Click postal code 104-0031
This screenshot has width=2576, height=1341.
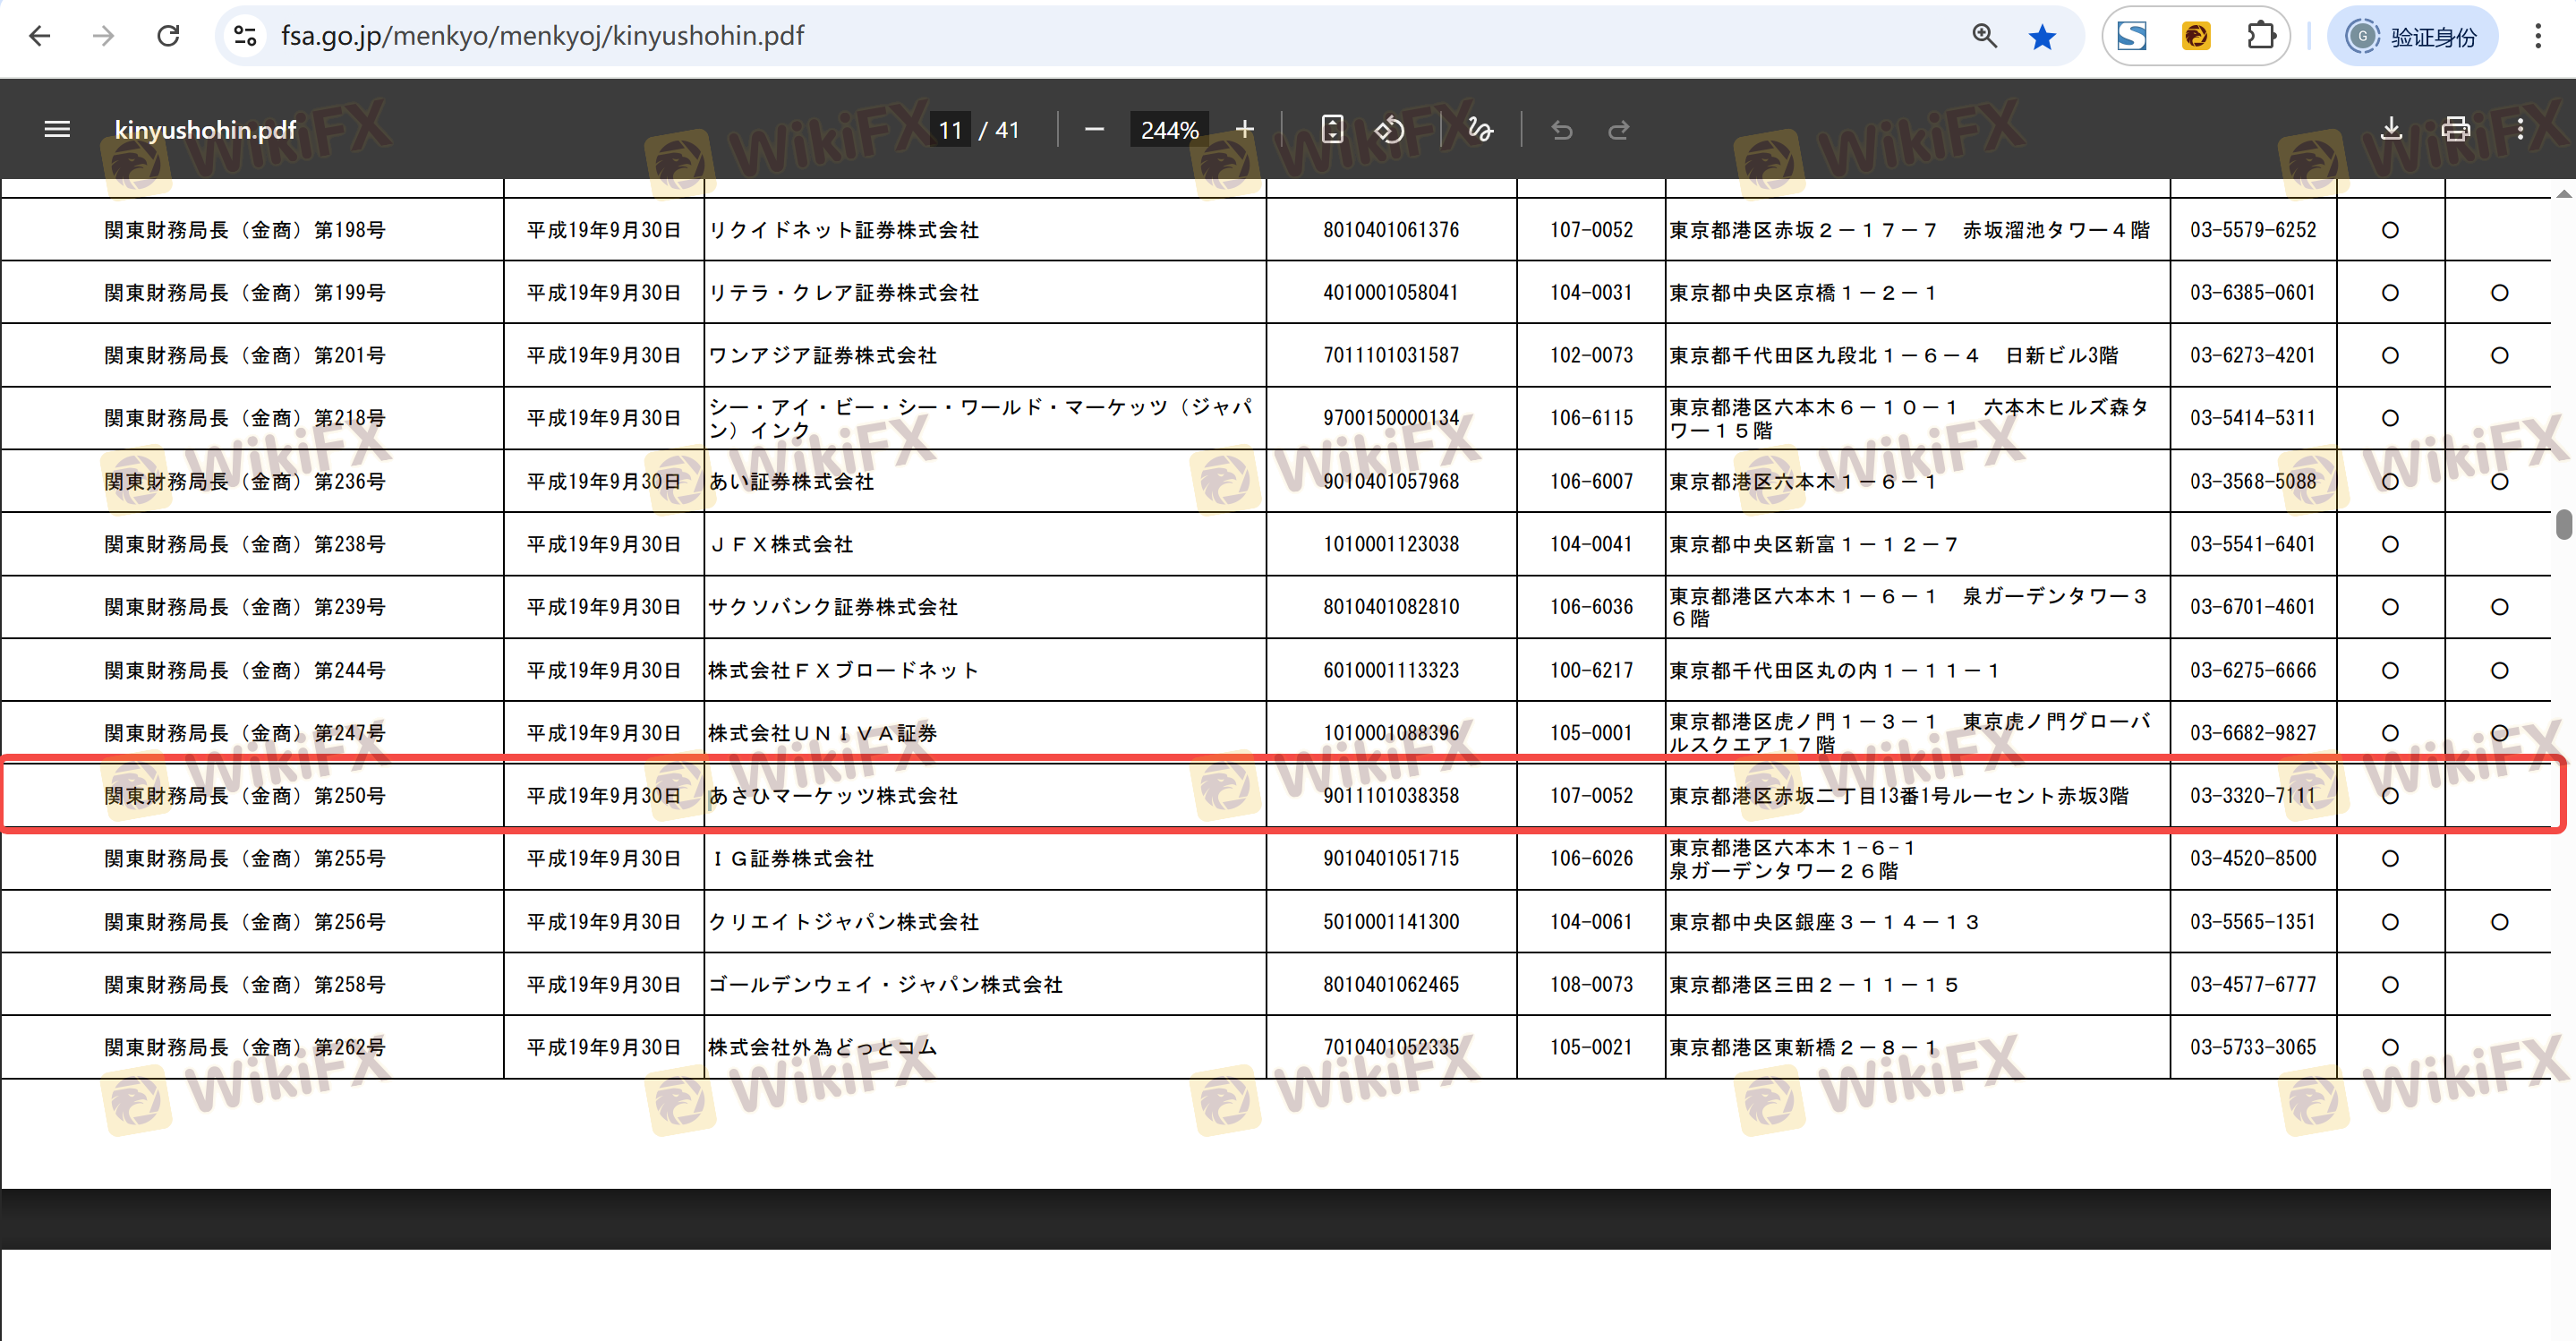(1591, 294)
